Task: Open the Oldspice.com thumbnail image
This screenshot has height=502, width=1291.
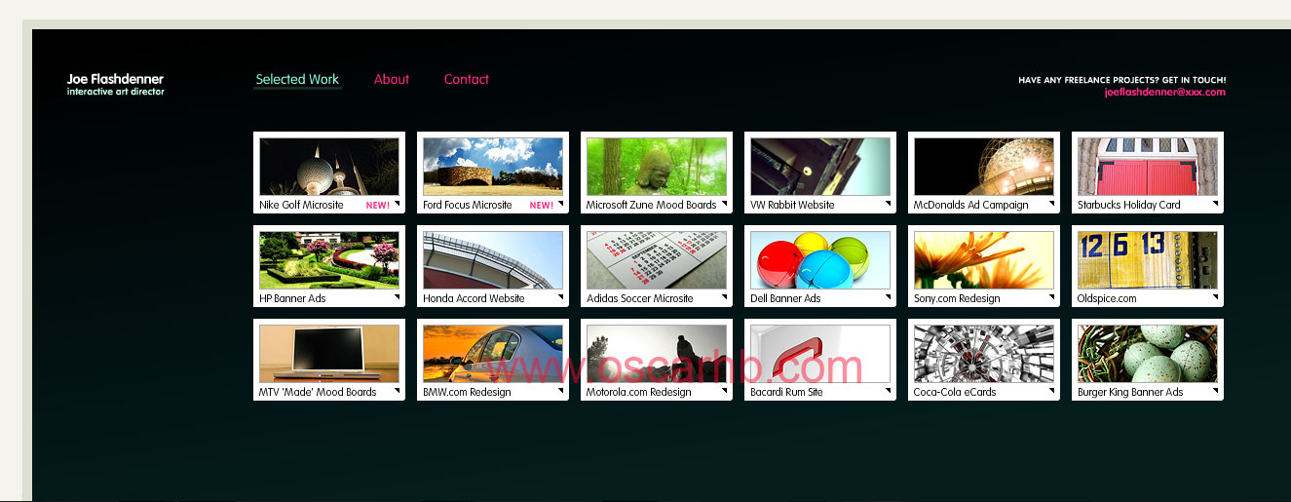Action: tap(1148, 260)
